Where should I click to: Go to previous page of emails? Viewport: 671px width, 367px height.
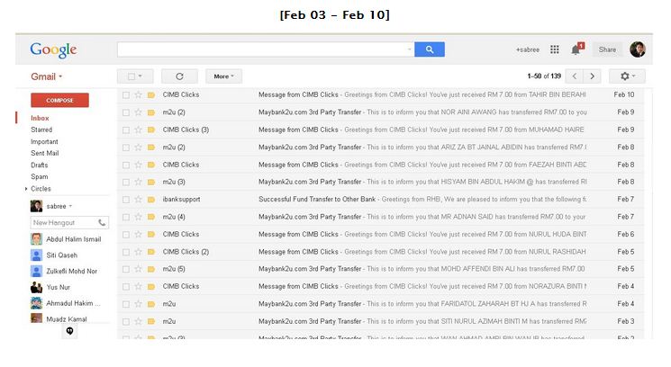click(575, 76)
